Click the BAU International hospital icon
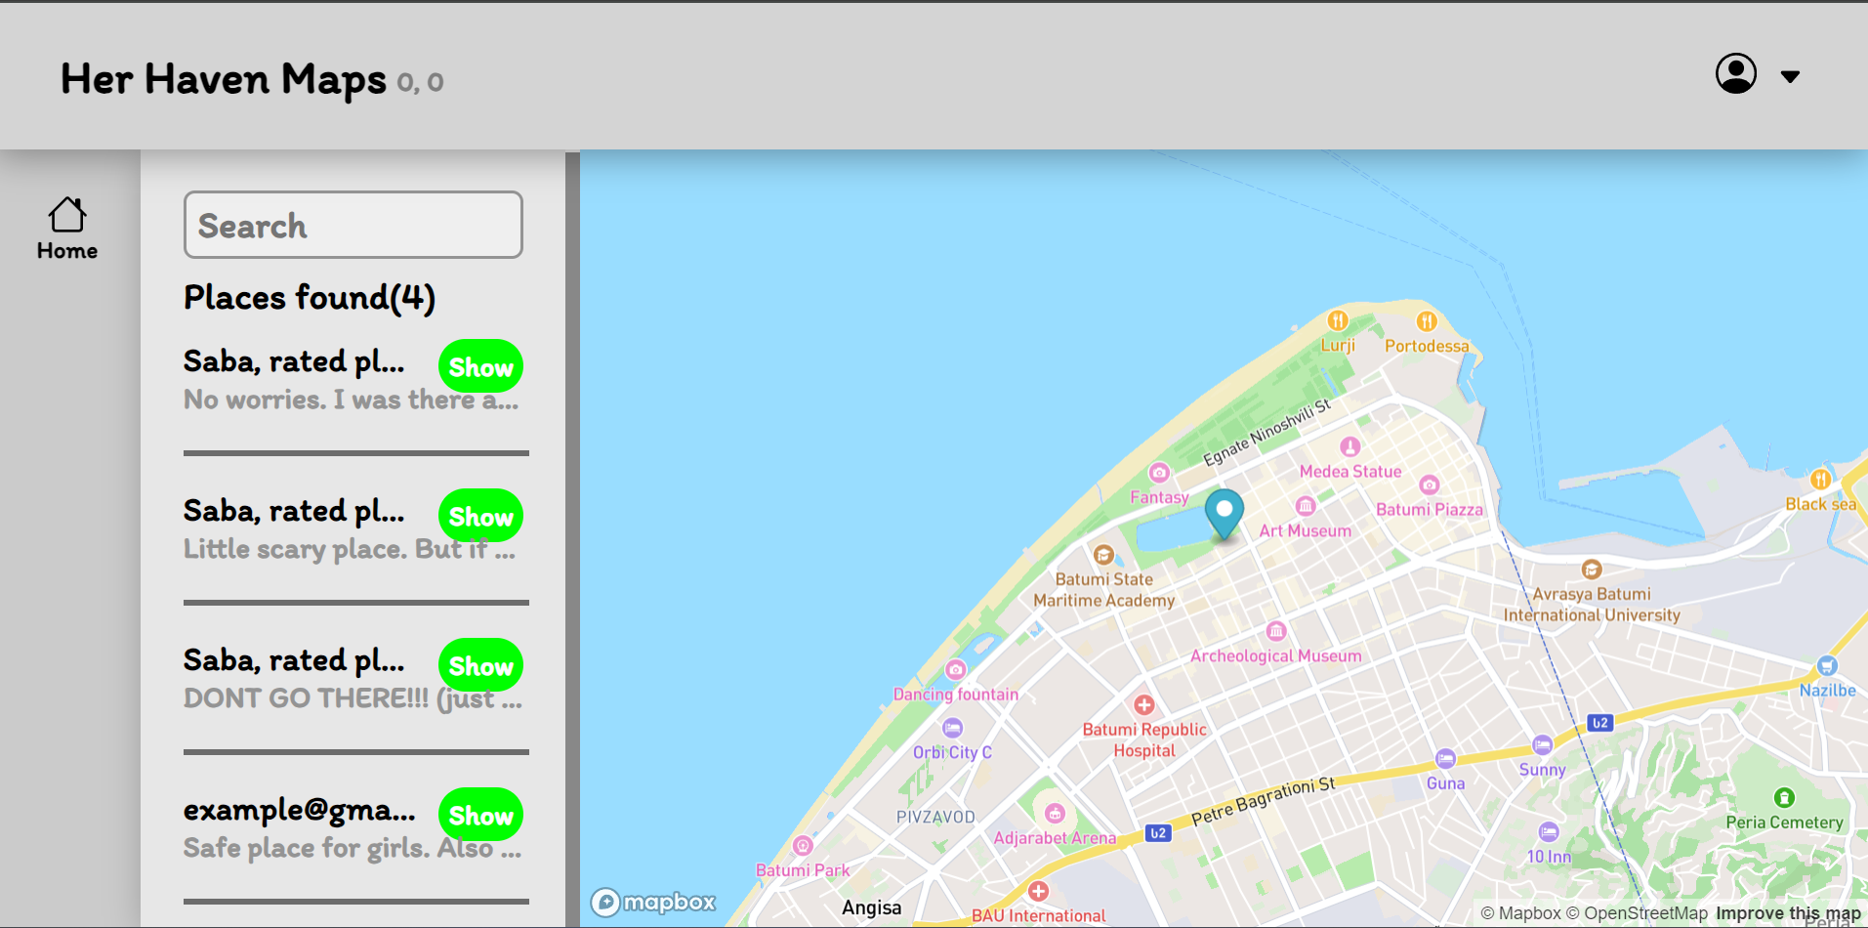This screenshot has width=1868, height=928. (x=1038, y=891)
